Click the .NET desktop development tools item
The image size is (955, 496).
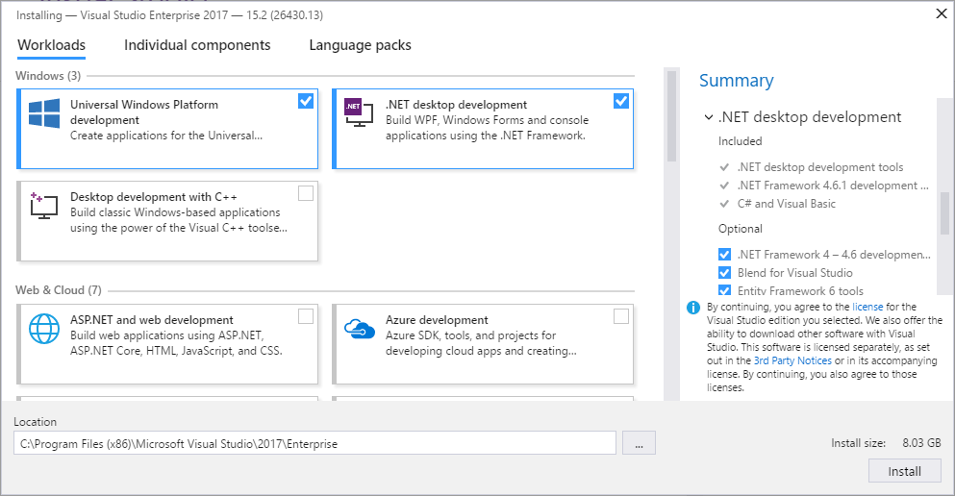tap(819, 166)
